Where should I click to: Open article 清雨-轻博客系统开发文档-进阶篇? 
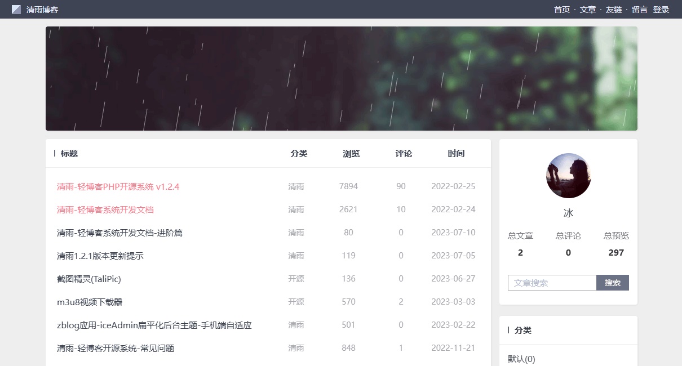[121, 233]
